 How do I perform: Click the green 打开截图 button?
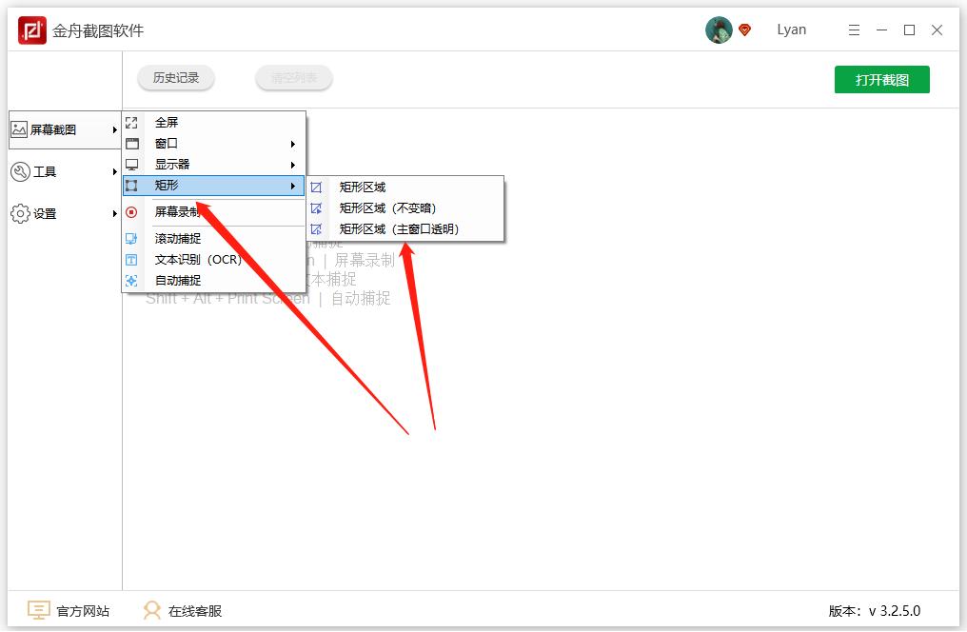click(x=881, y=79)
